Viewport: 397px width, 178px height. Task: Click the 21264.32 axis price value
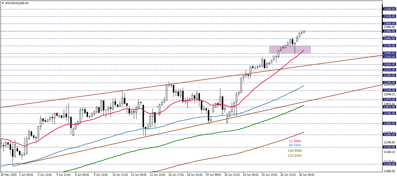click(389, 152)
